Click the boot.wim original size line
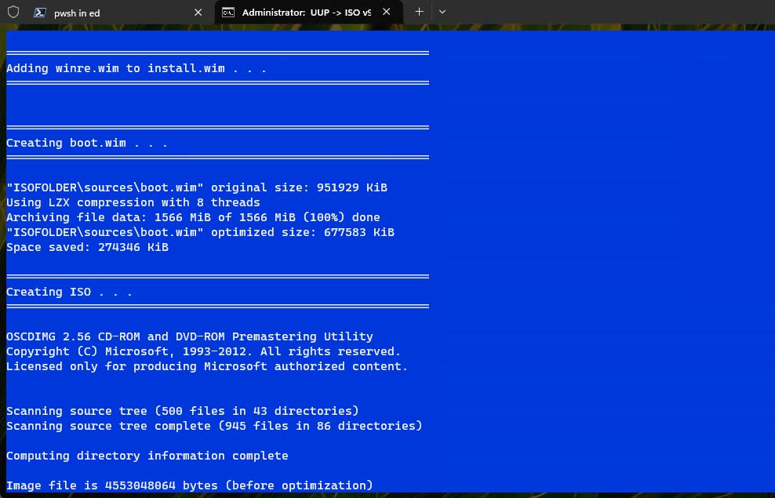Screen dimensions: 775x498 click(x=196, y=187)
